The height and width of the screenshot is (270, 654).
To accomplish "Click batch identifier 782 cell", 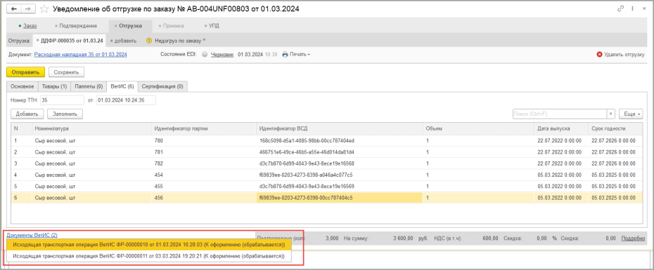I will coord(203,163).
